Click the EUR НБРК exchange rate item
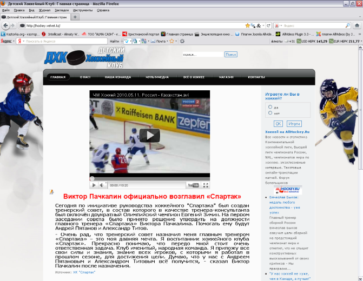Screen dimensions: 363x281 (x=345, y=41)
